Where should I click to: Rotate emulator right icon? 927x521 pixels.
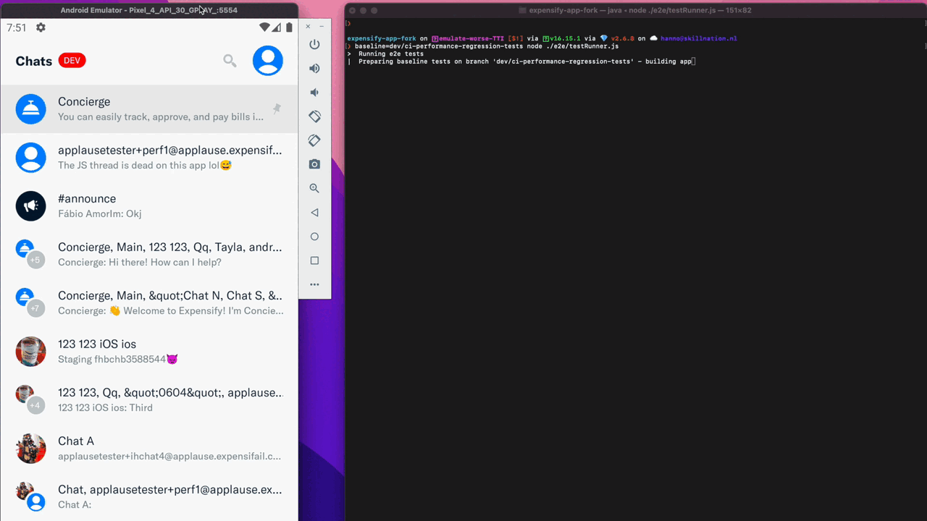[x=314, y=140]
